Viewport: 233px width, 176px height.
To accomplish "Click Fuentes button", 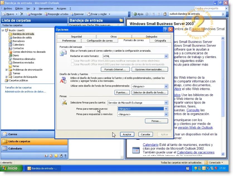I will pos(122,92).
